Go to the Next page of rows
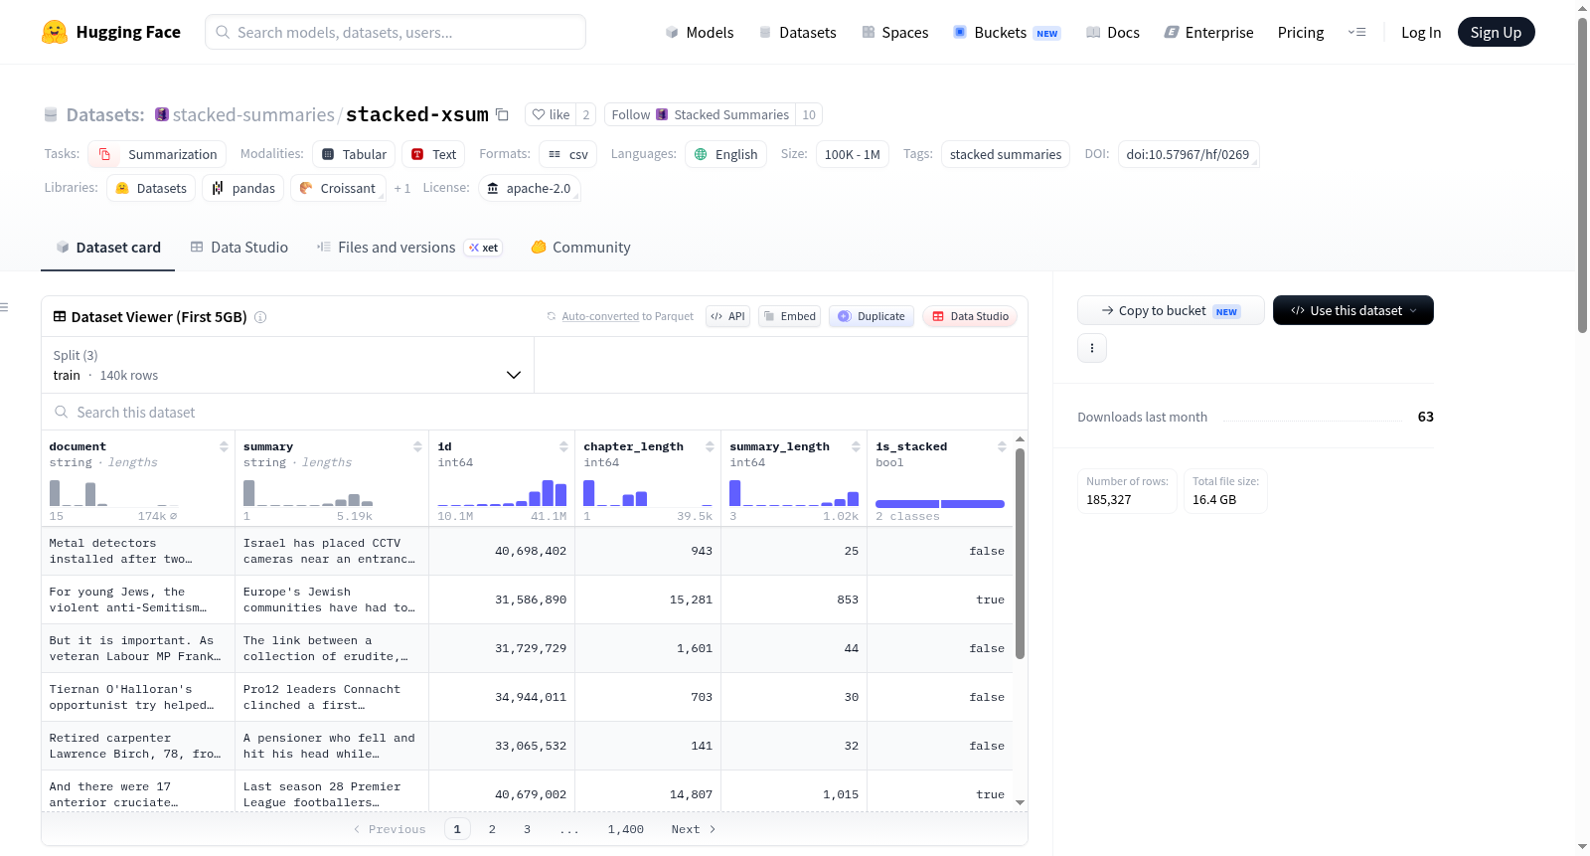Viewport: 1590px width, 856px height. (694, 829)
